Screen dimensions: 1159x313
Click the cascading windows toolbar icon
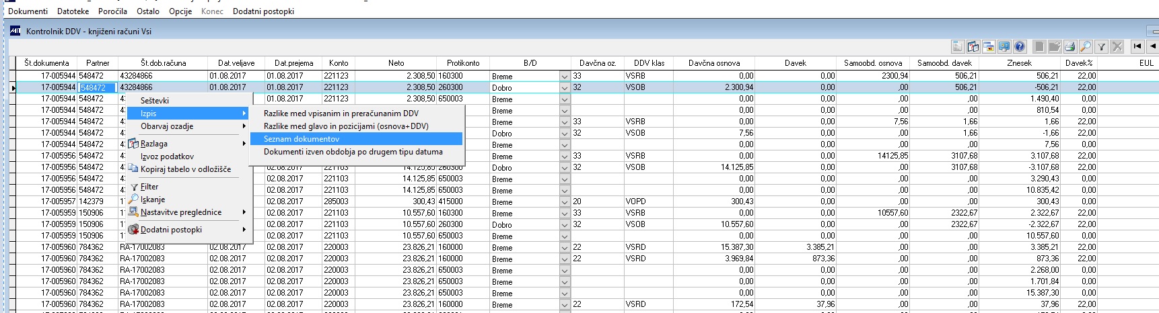989,46
